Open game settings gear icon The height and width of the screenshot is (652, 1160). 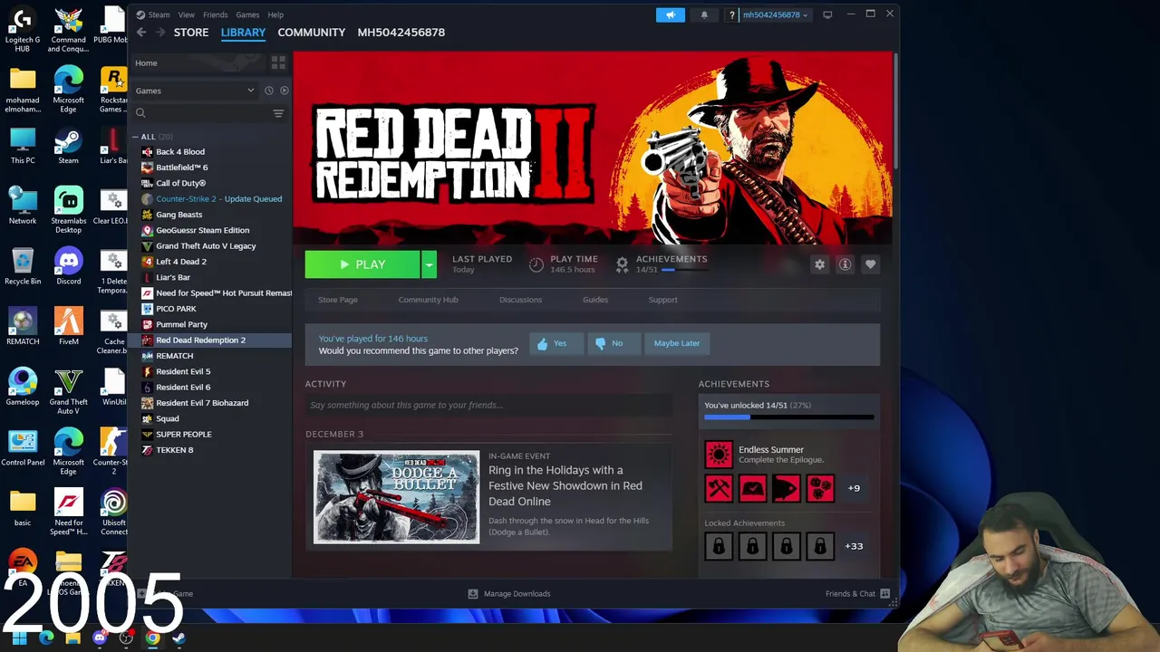pyautogui.click(x=819, y=264)
